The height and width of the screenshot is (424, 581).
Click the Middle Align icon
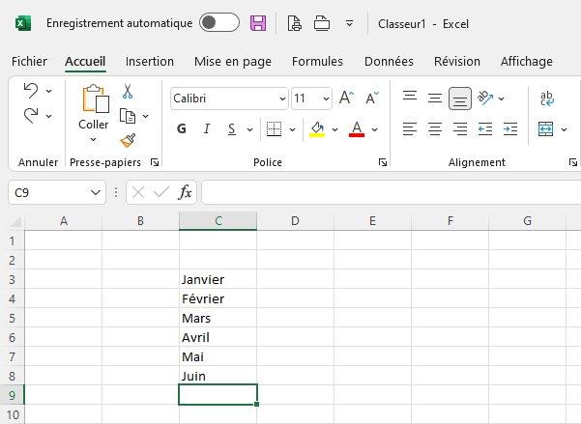[435, 99]
